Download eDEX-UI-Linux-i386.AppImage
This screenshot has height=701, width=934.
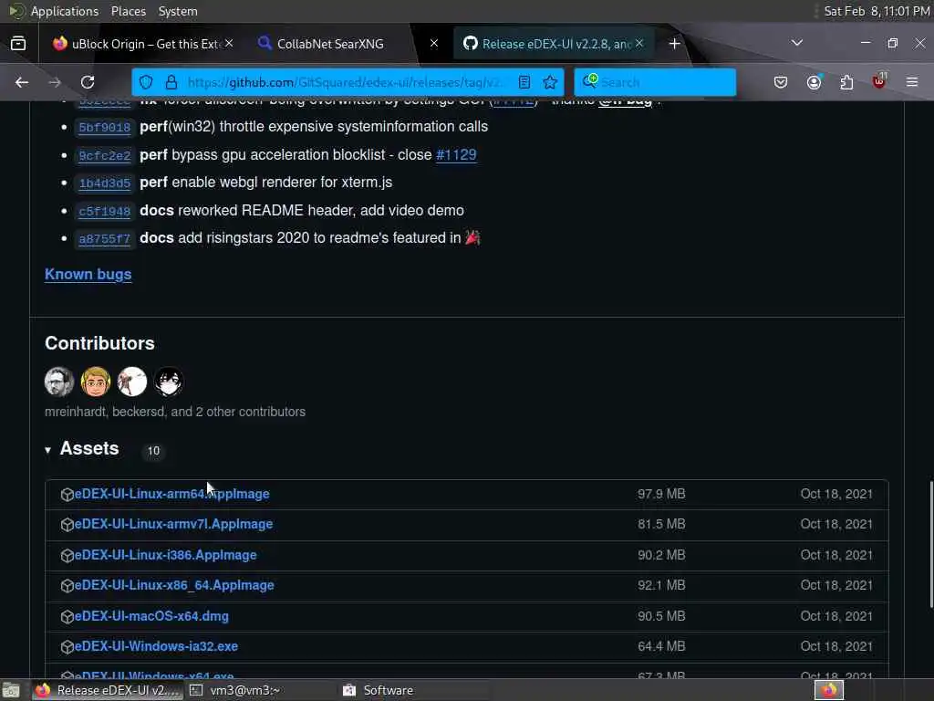pos(166,555)
